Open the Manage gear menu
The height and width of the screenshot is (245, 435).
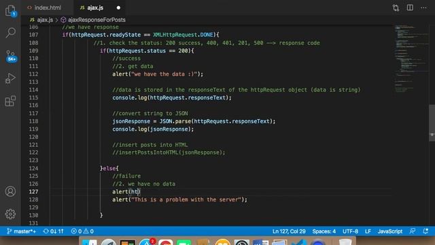point(11,214)
